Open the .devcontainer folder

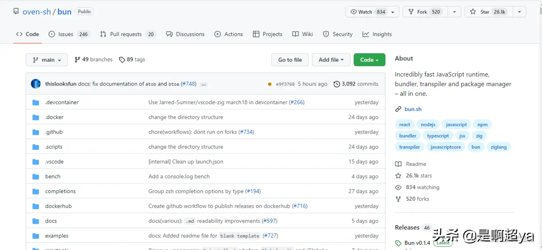62,102
